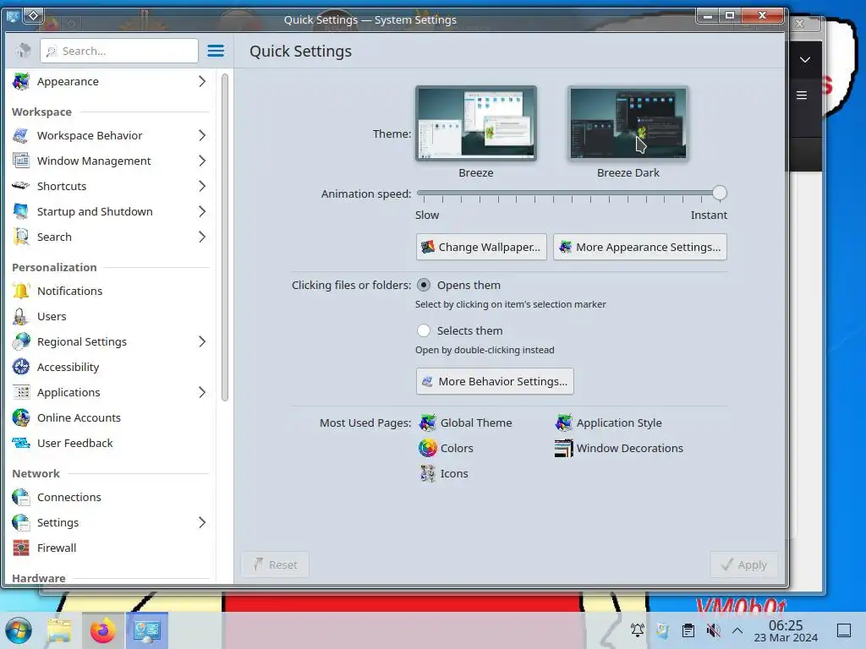866x649 pixels.
Task: Expand the Applications chevron
Action: pos(202,392)
